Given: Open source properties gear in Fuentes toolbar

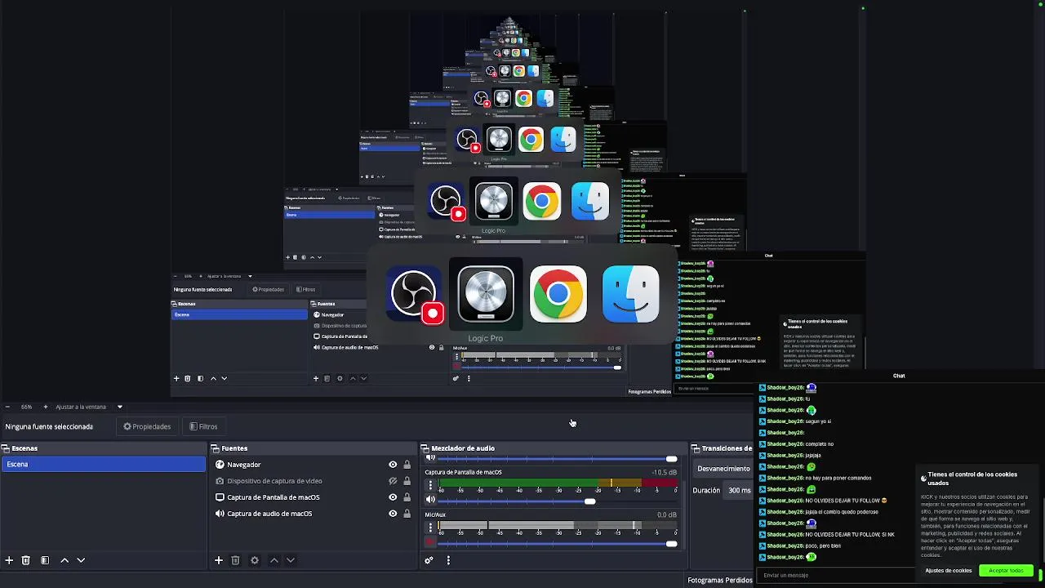Looking at the screenshot, I should [x=255, y=560].
